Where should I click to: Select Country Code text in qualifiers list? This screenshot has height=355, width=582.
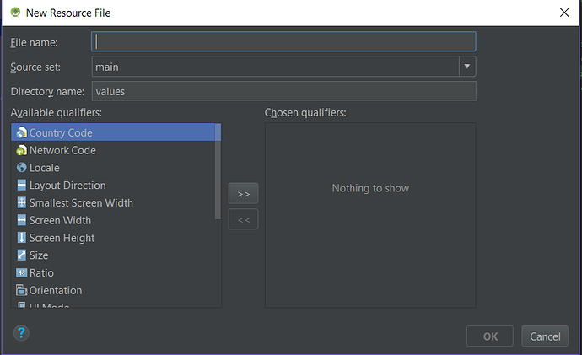pos(61,132)
